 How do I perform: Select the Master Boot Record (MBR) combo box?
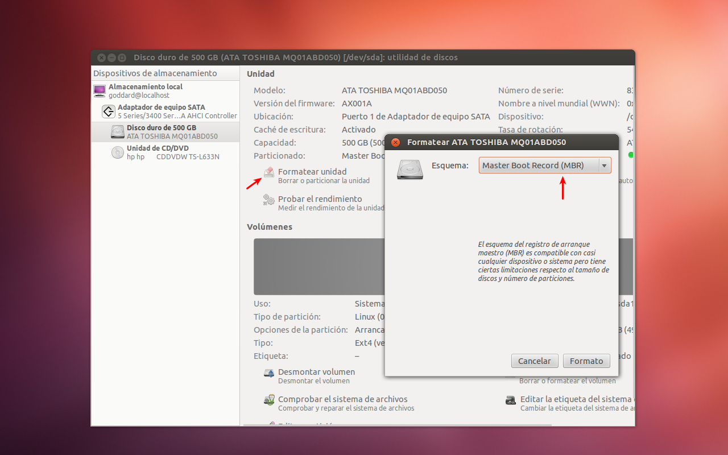coord(538,166)
